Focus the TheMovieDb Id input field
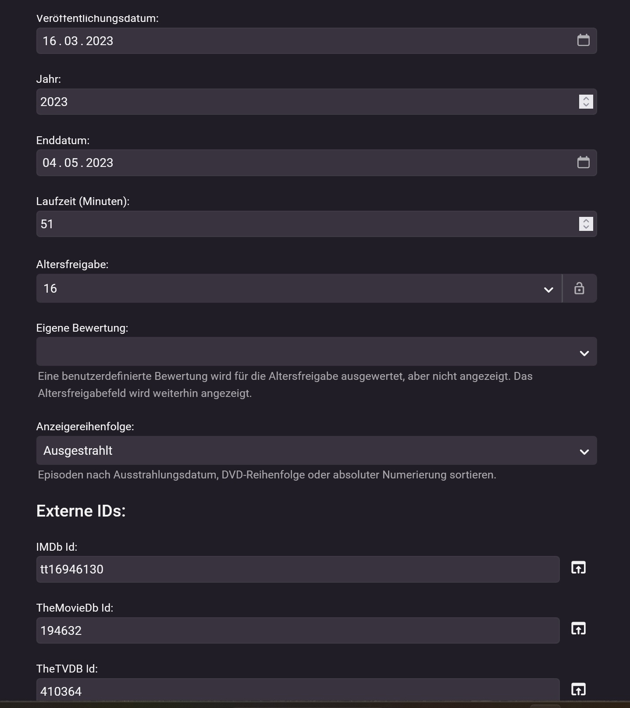Image resolution: width=630 pixels, height=708 pixels. [x=297, y=630]
